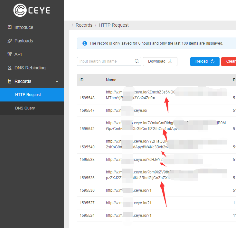The image size is (236, 228).
Task: Focus the search url name field
Action: click(109, 61)
